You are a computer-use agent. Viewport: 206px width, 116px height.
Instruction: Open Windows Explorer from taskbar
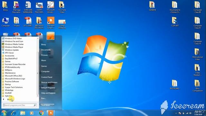pos(23,113)
